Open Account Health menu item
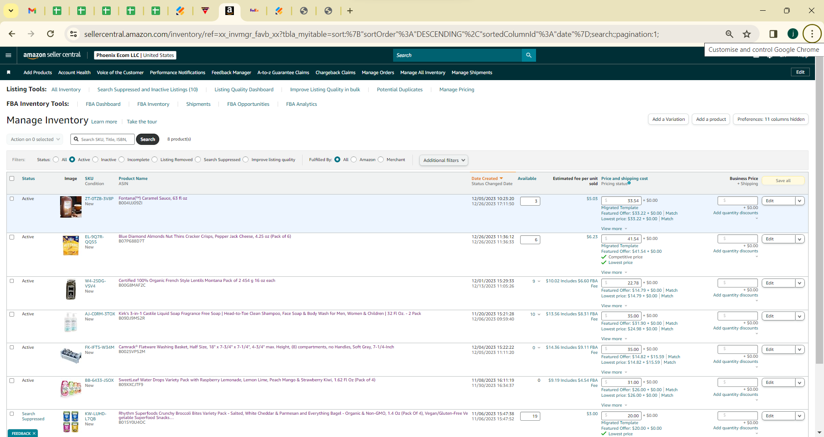 click(74, 72)
